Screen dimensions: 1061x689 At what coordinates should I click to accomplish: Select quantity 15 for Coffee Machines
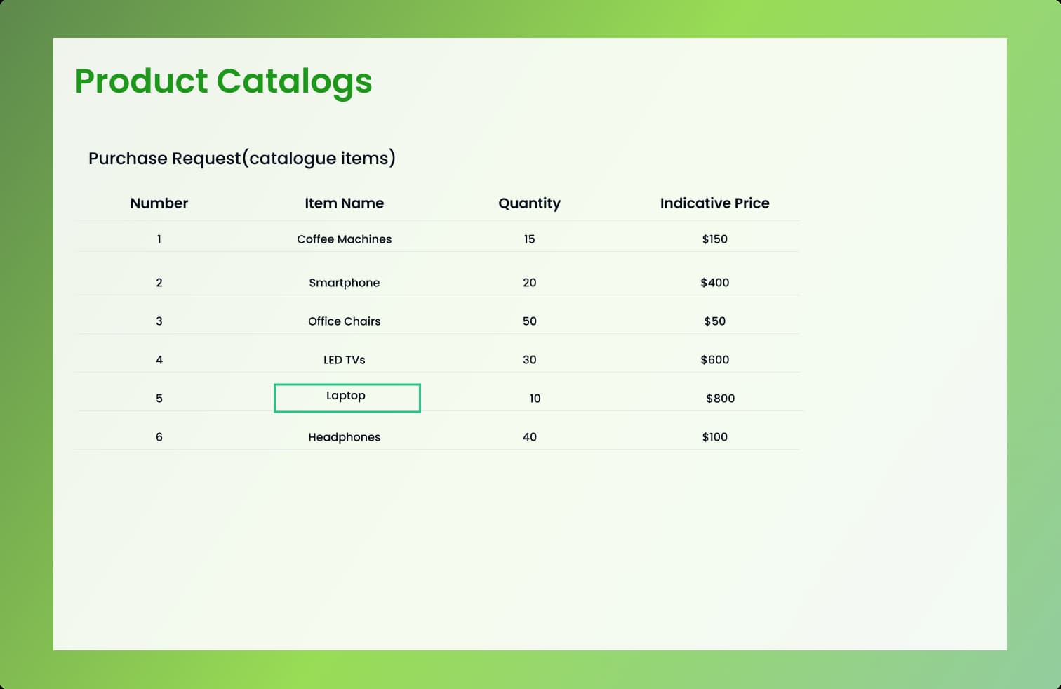point(529,239)
